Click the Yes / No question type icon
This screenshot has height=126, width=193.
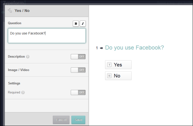10,11
